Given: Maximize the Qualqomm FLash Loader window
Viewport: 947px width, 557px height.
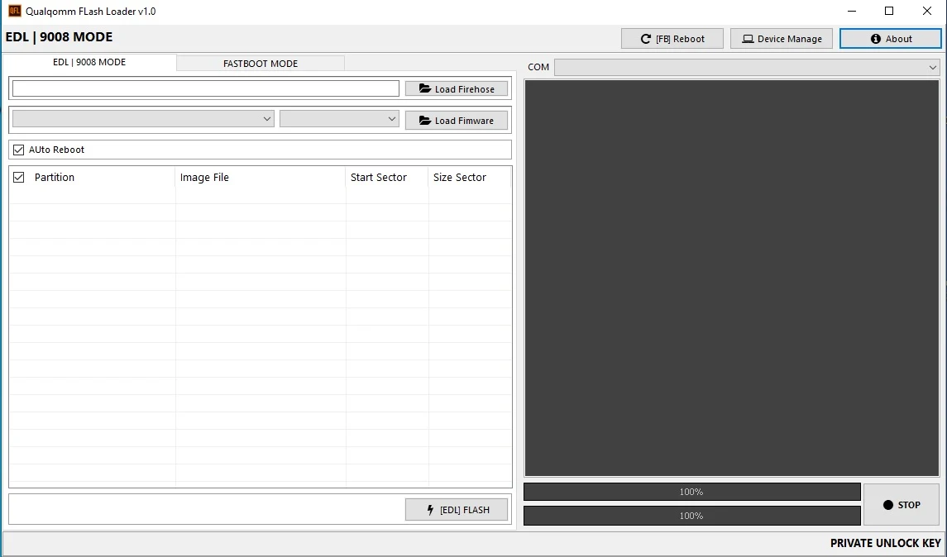Looking at the screenshot, I should pyautogui.click(x=889, y=11).
